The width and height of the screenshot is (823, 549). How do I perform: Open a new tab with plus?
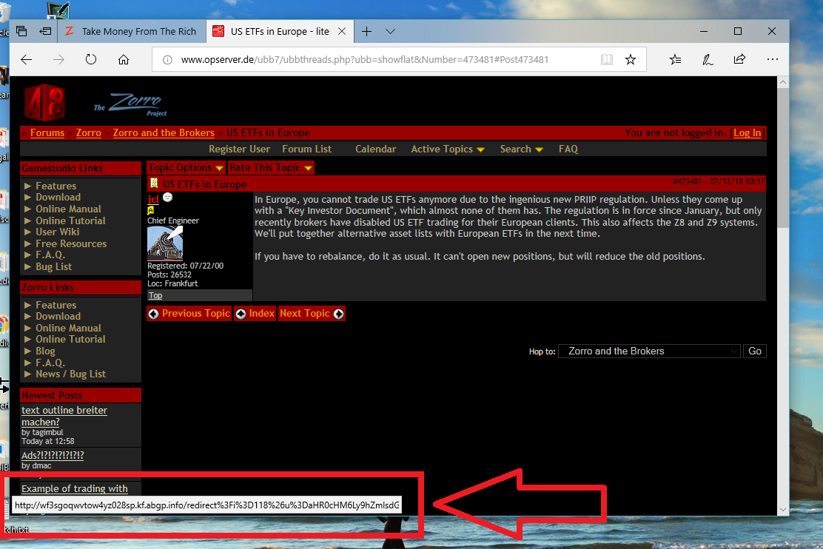(x=367, y=32)
